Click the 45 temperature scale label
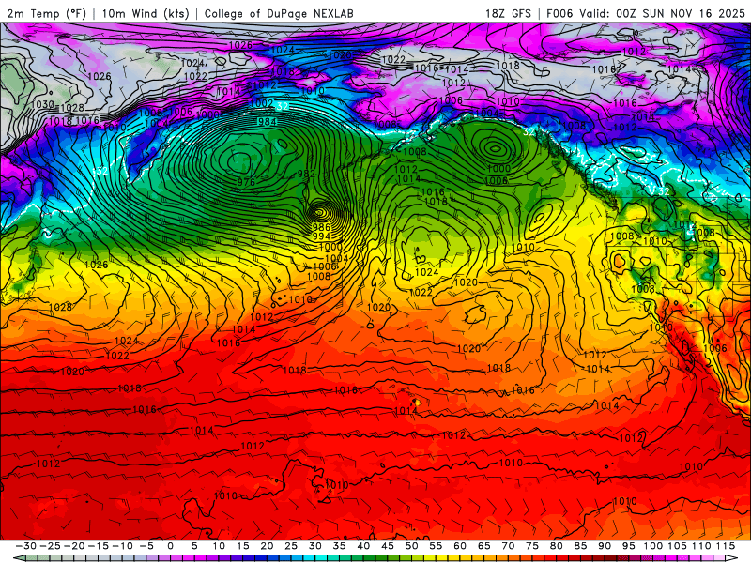This screenshot has height=563, width=751. coord(388,546)
